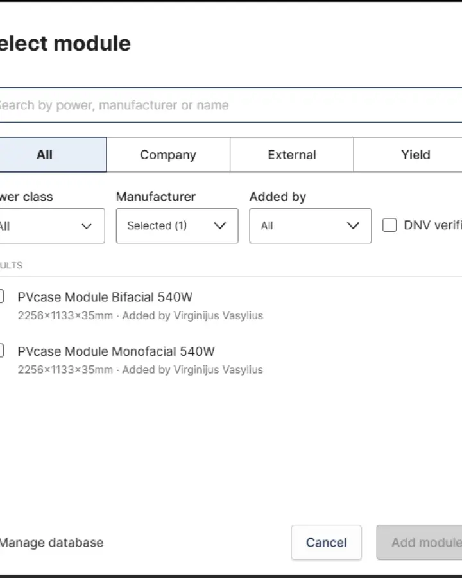Viewport: 462px width, 578px height.
Task: Switch to the External tab
Action: coord(292,155)
